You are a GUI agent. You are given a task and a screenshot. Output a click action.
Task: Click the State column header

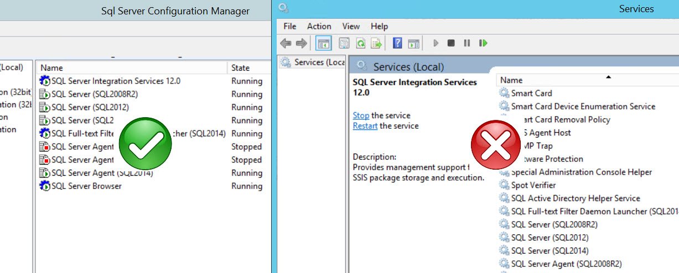(x=241, y=68)
